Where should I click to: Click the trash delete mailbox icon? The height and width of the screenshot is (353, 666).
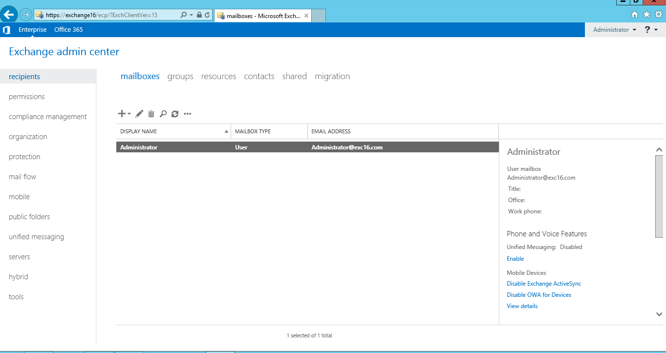(x=151, y=114)
